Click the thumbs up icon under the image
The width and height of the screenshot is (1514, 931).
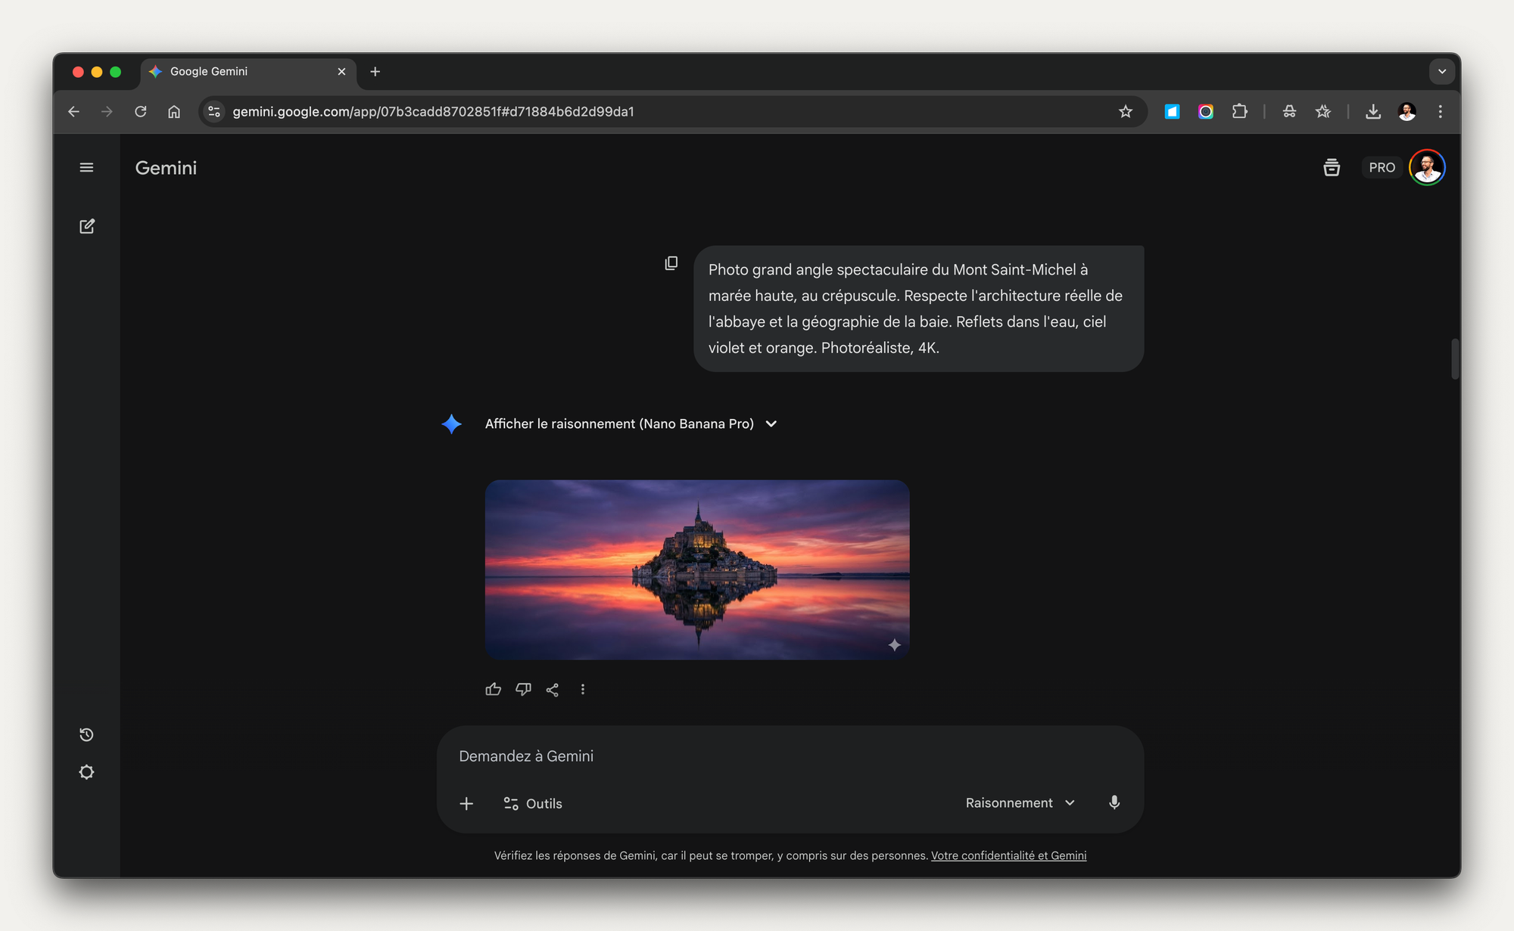coord(493,689)
